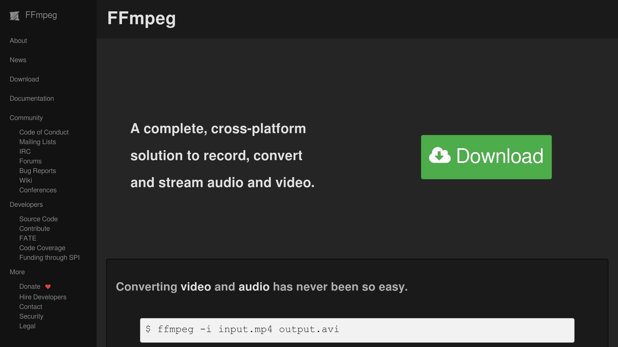Open the FFmpeg Wiki

point(26,180)
